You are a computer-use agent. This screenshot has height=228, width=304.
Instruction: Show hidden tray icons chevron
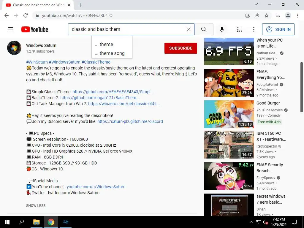251,222
